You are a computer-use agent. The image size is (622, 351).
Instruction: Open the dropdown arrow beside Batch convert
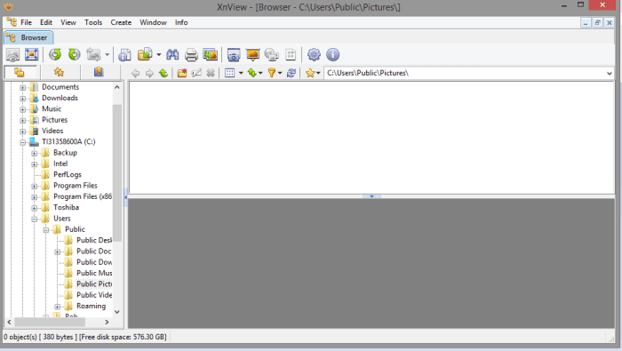pyautogui.click(x=159, y=55)
